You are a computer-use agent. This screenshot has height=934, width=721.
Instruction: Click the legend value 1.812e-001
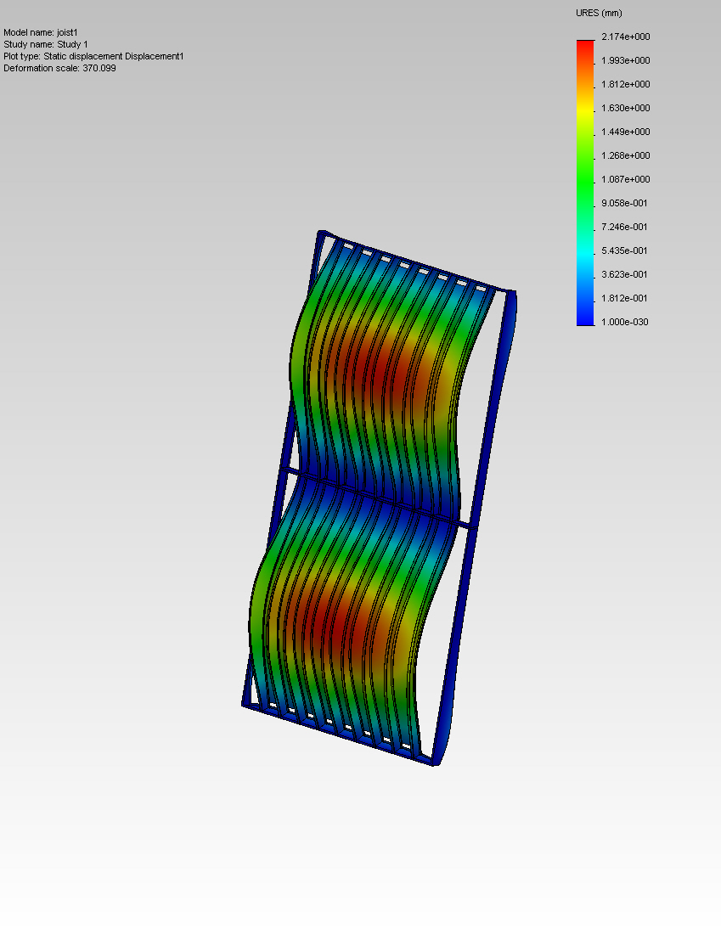[624, 299]
